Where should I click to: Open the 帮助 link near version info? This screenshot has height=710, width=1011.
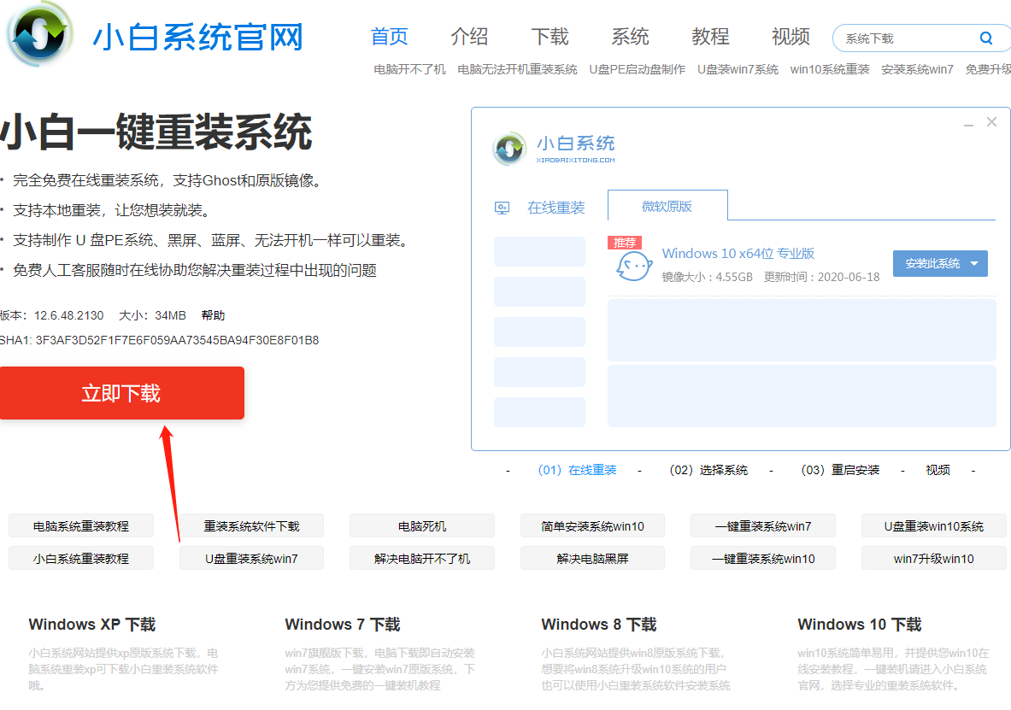coord(213,315)
